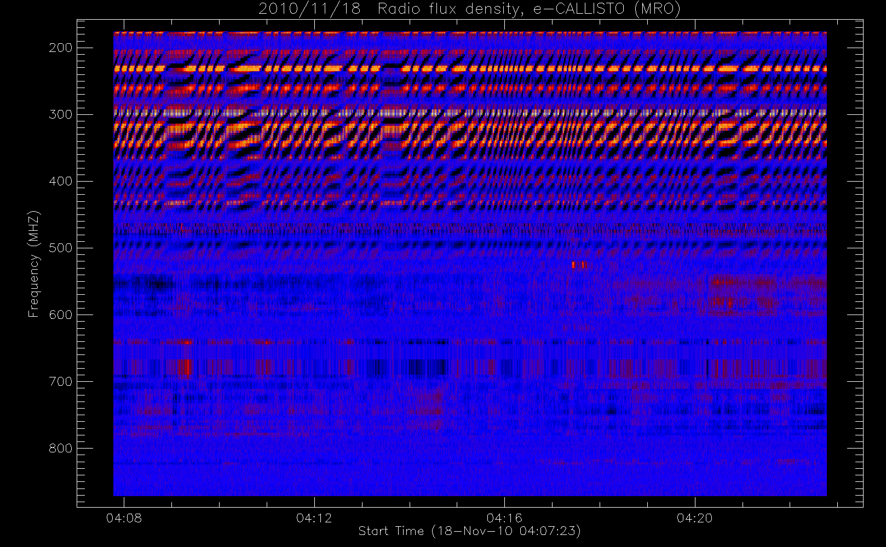
Task: Click the 600 frequency tick label
Action: 61,315
